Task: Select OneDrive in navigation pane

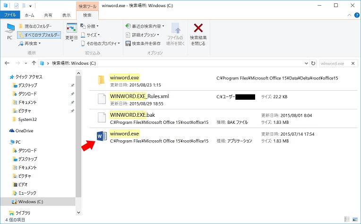Action: pyautogui.click(x=21, y=131)
